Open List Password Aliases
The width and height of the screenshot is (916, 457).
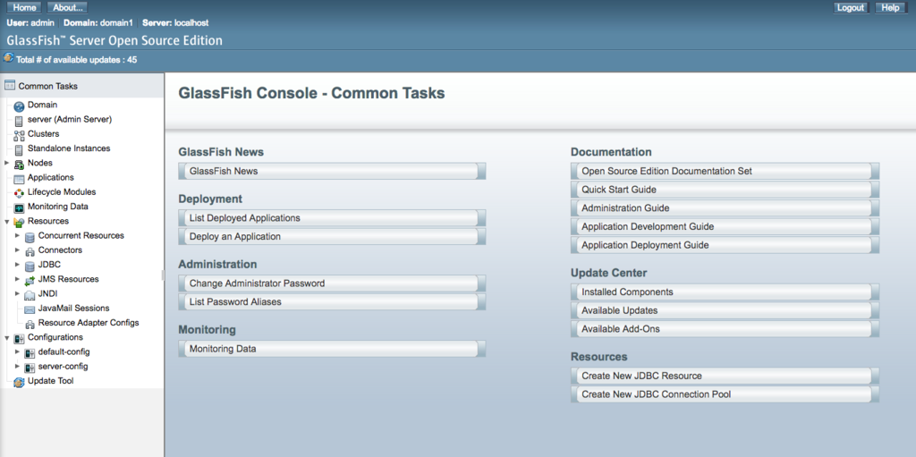(x=332, y=302)
